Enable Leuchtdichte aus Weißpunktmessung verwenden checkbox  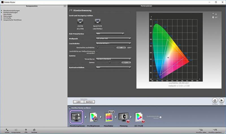coord(97,52)
